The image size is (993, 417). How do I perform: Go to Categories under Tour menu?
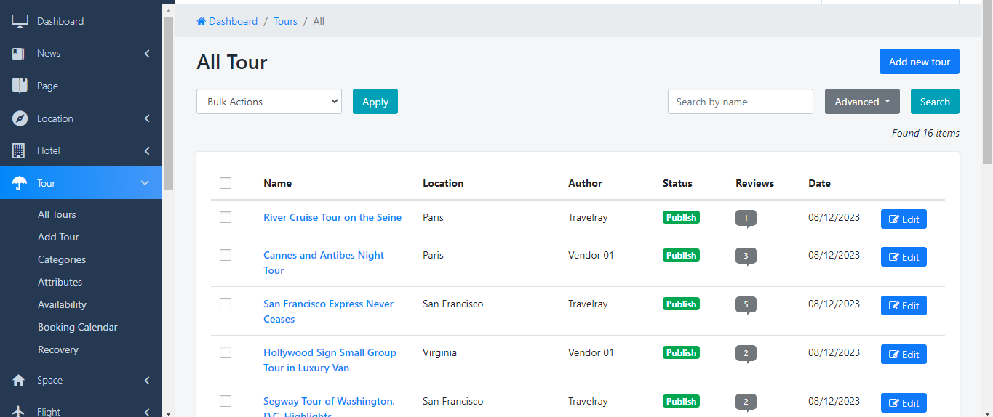point(62,259)
